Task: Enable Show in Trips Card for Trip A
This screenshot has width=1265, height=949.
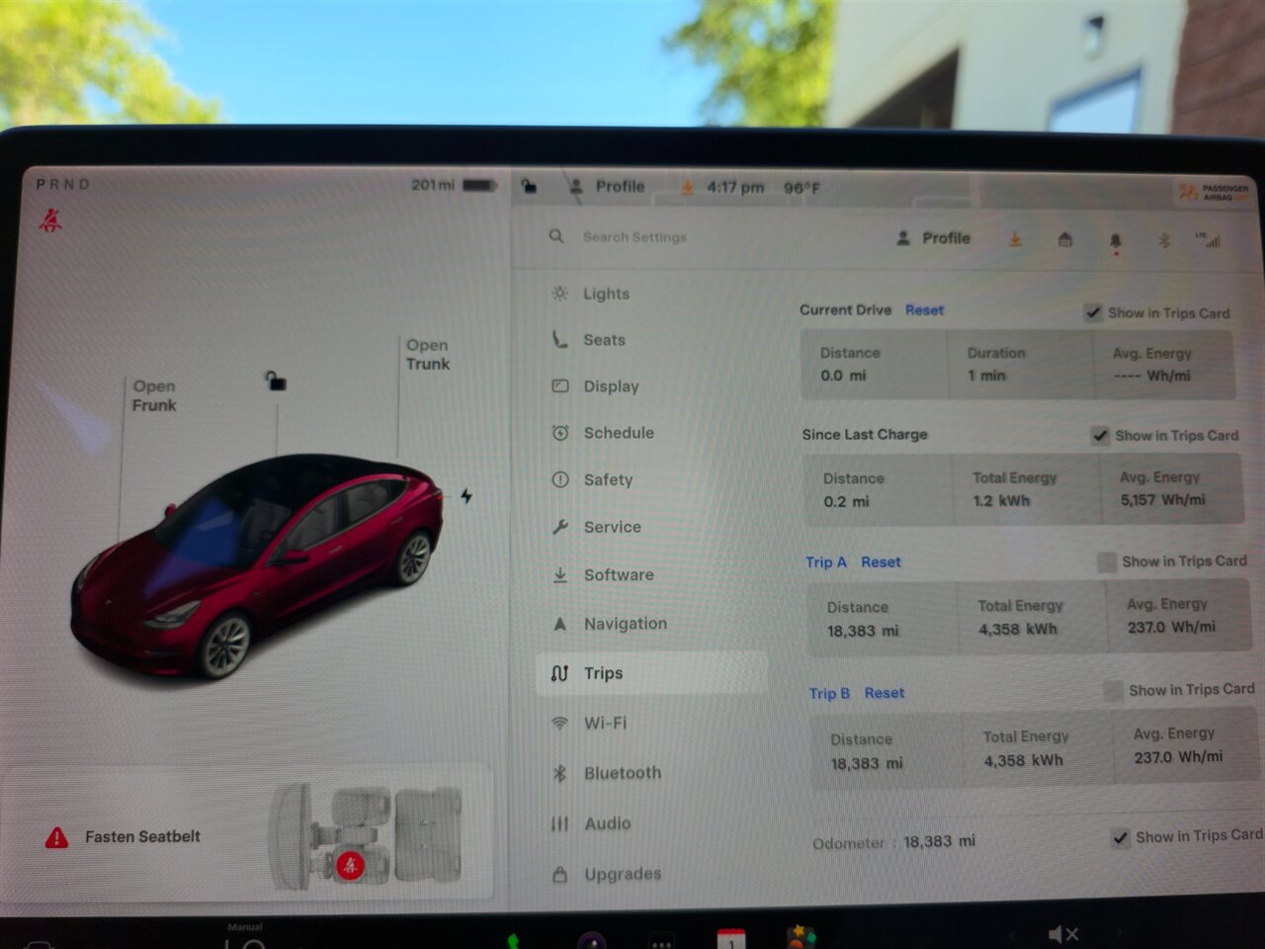Action: pyautogui.click(x=1107, y=561)
